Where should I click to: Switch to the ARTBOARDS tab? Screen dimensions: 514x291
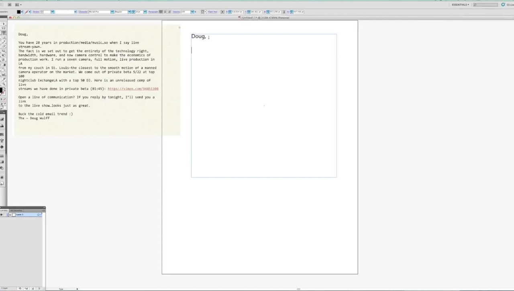coord(16,210)
